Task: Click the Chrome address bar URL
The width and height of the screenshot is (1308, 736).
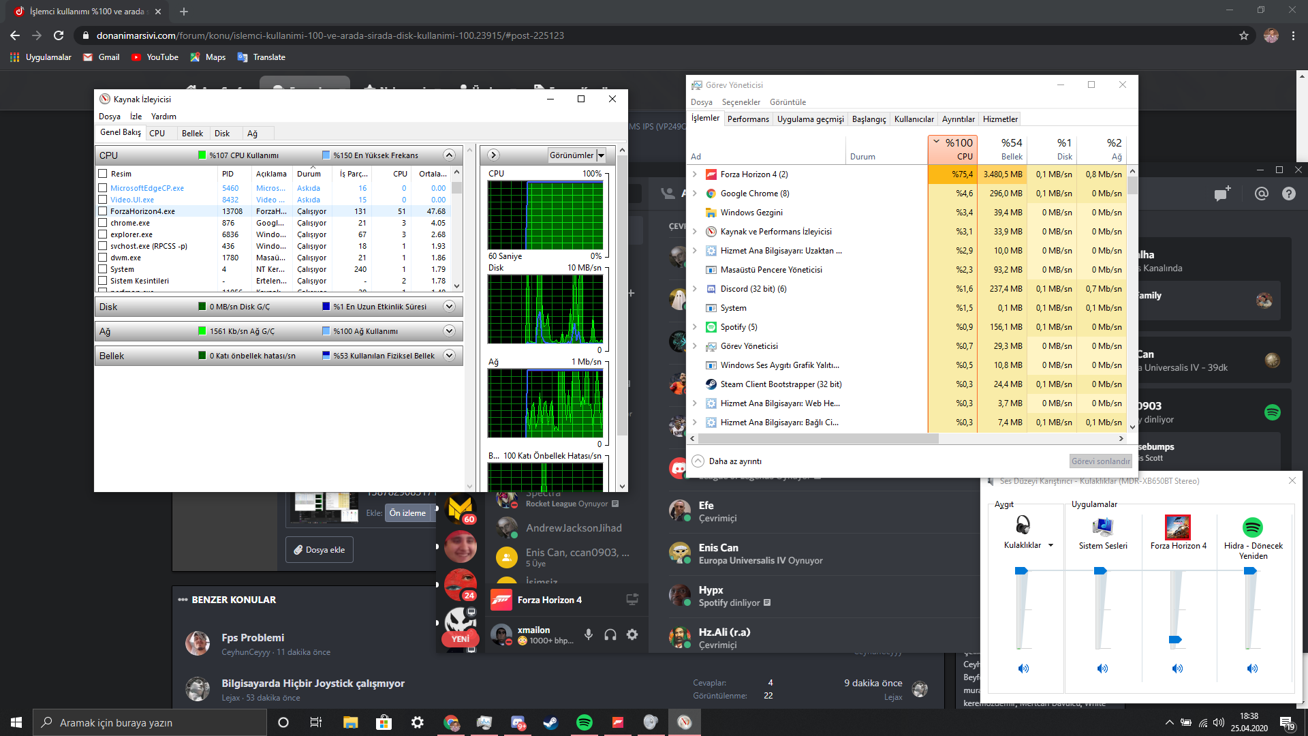Action: (330, 35)
